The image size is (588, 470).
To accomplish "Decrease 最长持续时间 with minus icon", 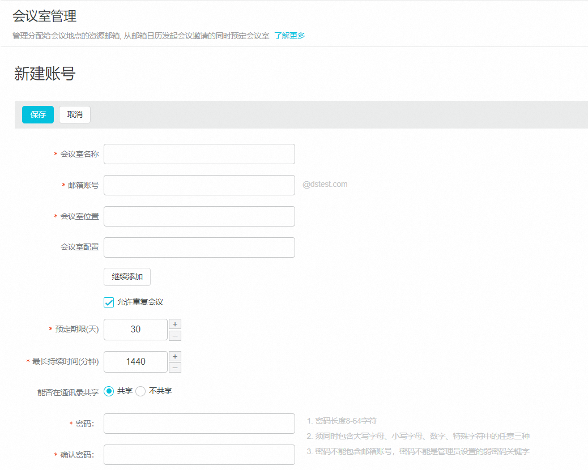I will 176,368.
